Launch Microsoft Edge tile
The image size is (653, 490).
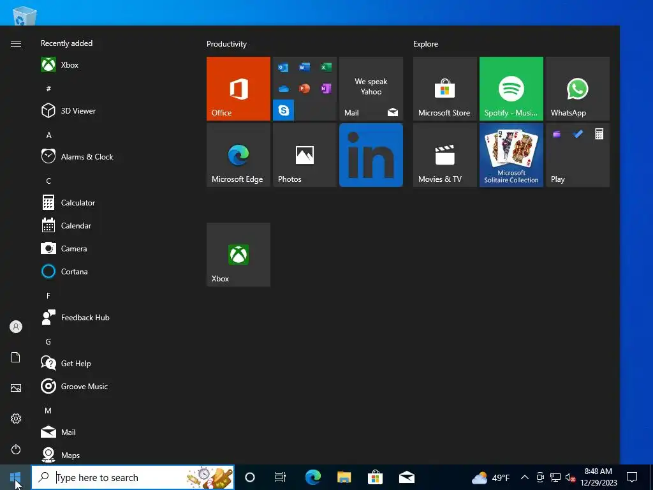[x=238, y=155]
